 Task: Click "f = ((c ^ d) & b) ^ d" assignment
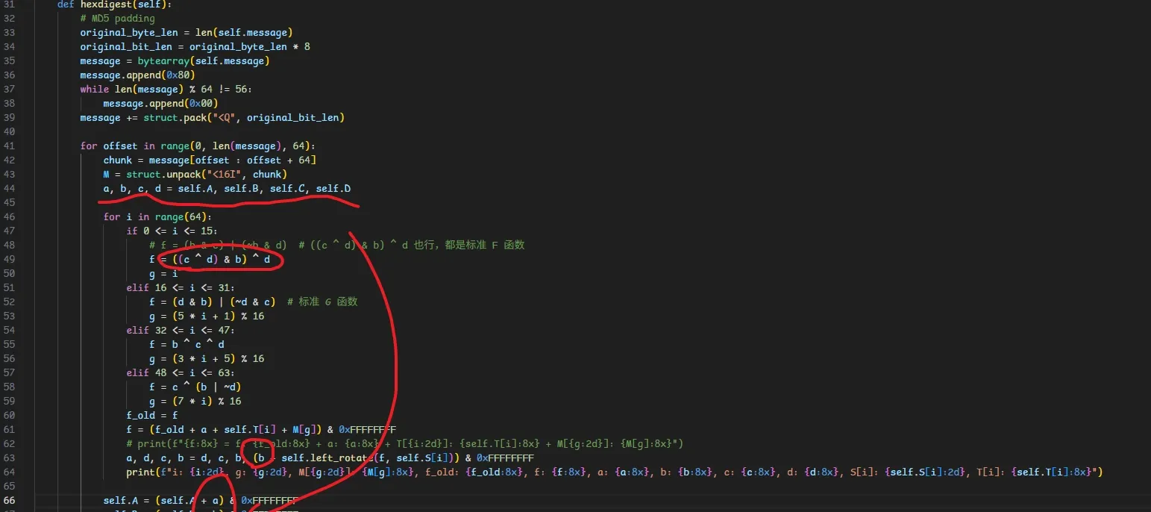210,259
